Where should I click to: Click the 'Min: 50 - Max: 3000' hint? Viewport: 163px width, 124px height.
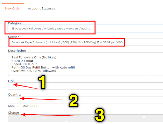pos(23,106)
